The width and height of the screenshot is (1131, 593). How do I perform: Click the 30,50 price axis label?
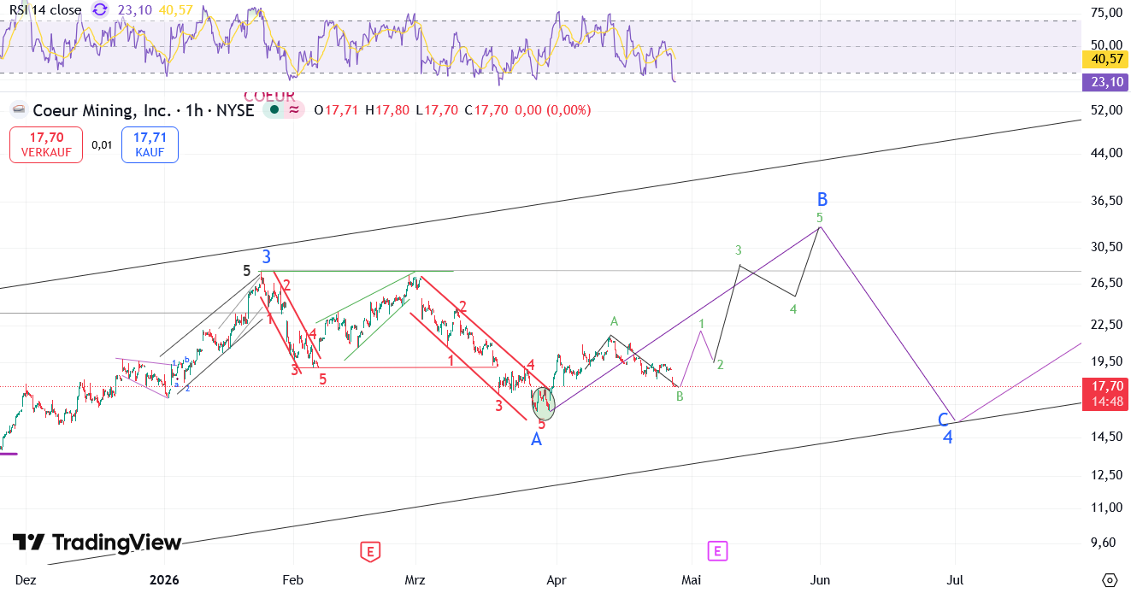tap(1107, 247)
